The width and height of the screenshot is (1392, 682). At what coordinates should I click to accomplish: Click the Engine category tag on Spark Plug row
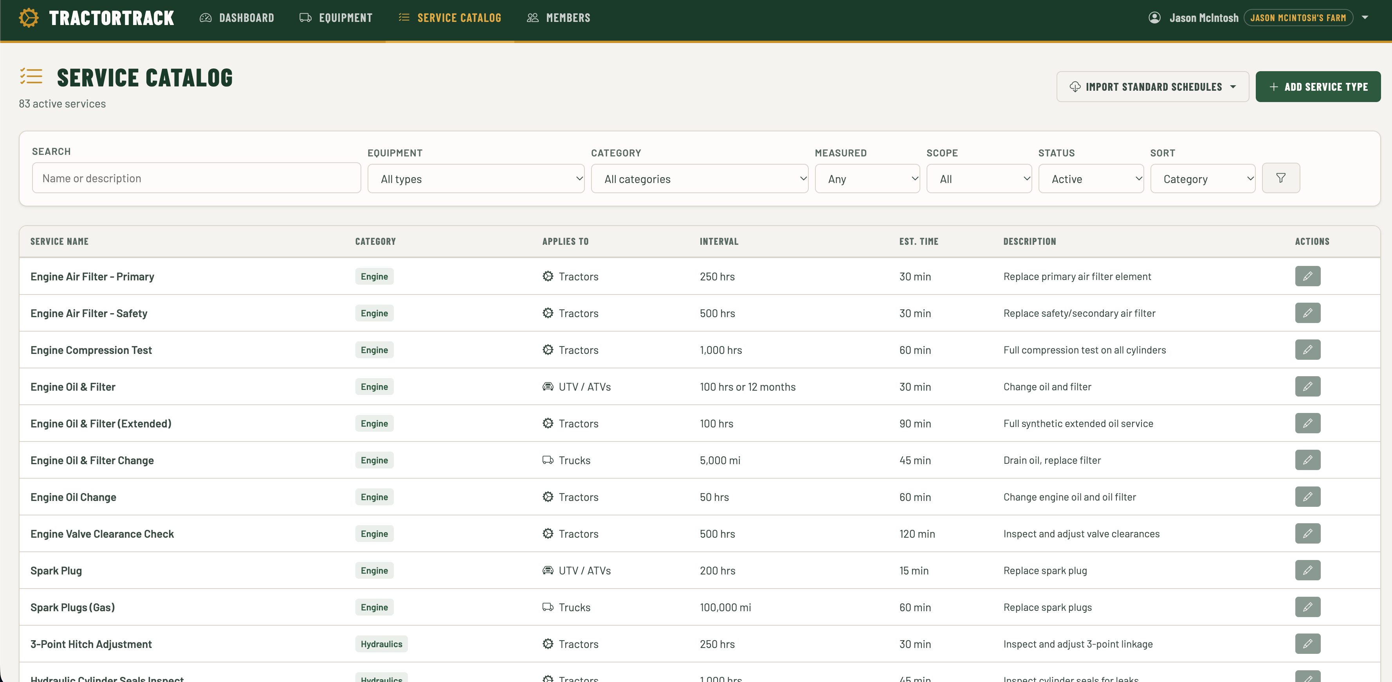coord(374,570)
